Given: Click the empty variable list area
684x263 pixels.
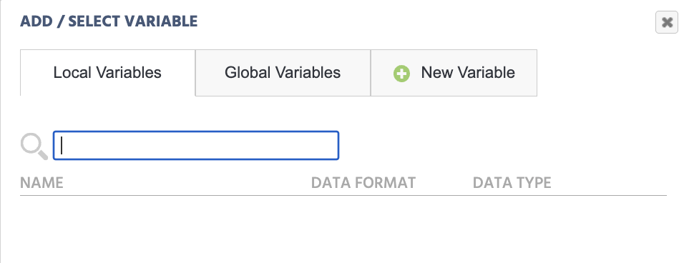Looking at the screenshot, I should tap(343, 229).
